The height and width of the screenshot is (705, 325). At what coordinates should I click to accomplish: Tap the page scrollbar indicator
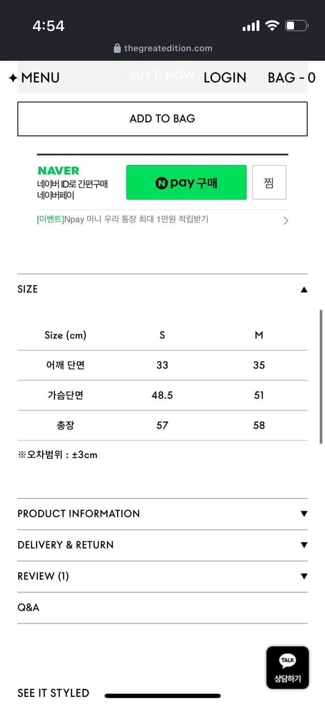[321, 376]
